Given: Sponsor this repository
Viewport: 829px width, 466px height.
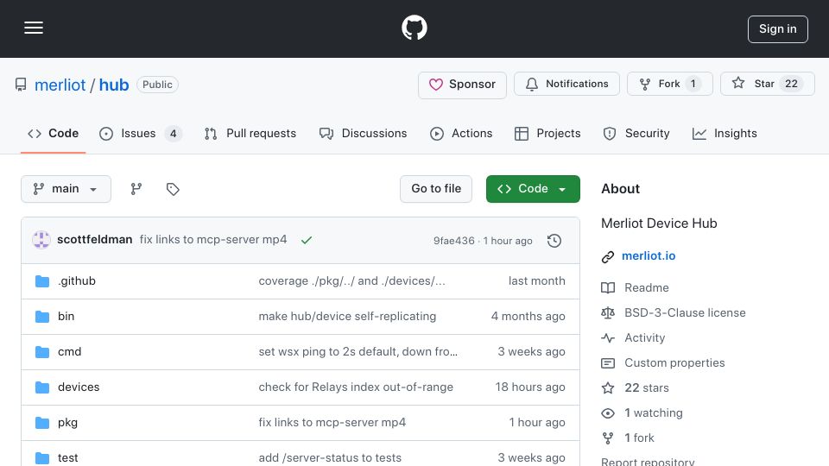Looking at the screenshot, I should point(462,85).
